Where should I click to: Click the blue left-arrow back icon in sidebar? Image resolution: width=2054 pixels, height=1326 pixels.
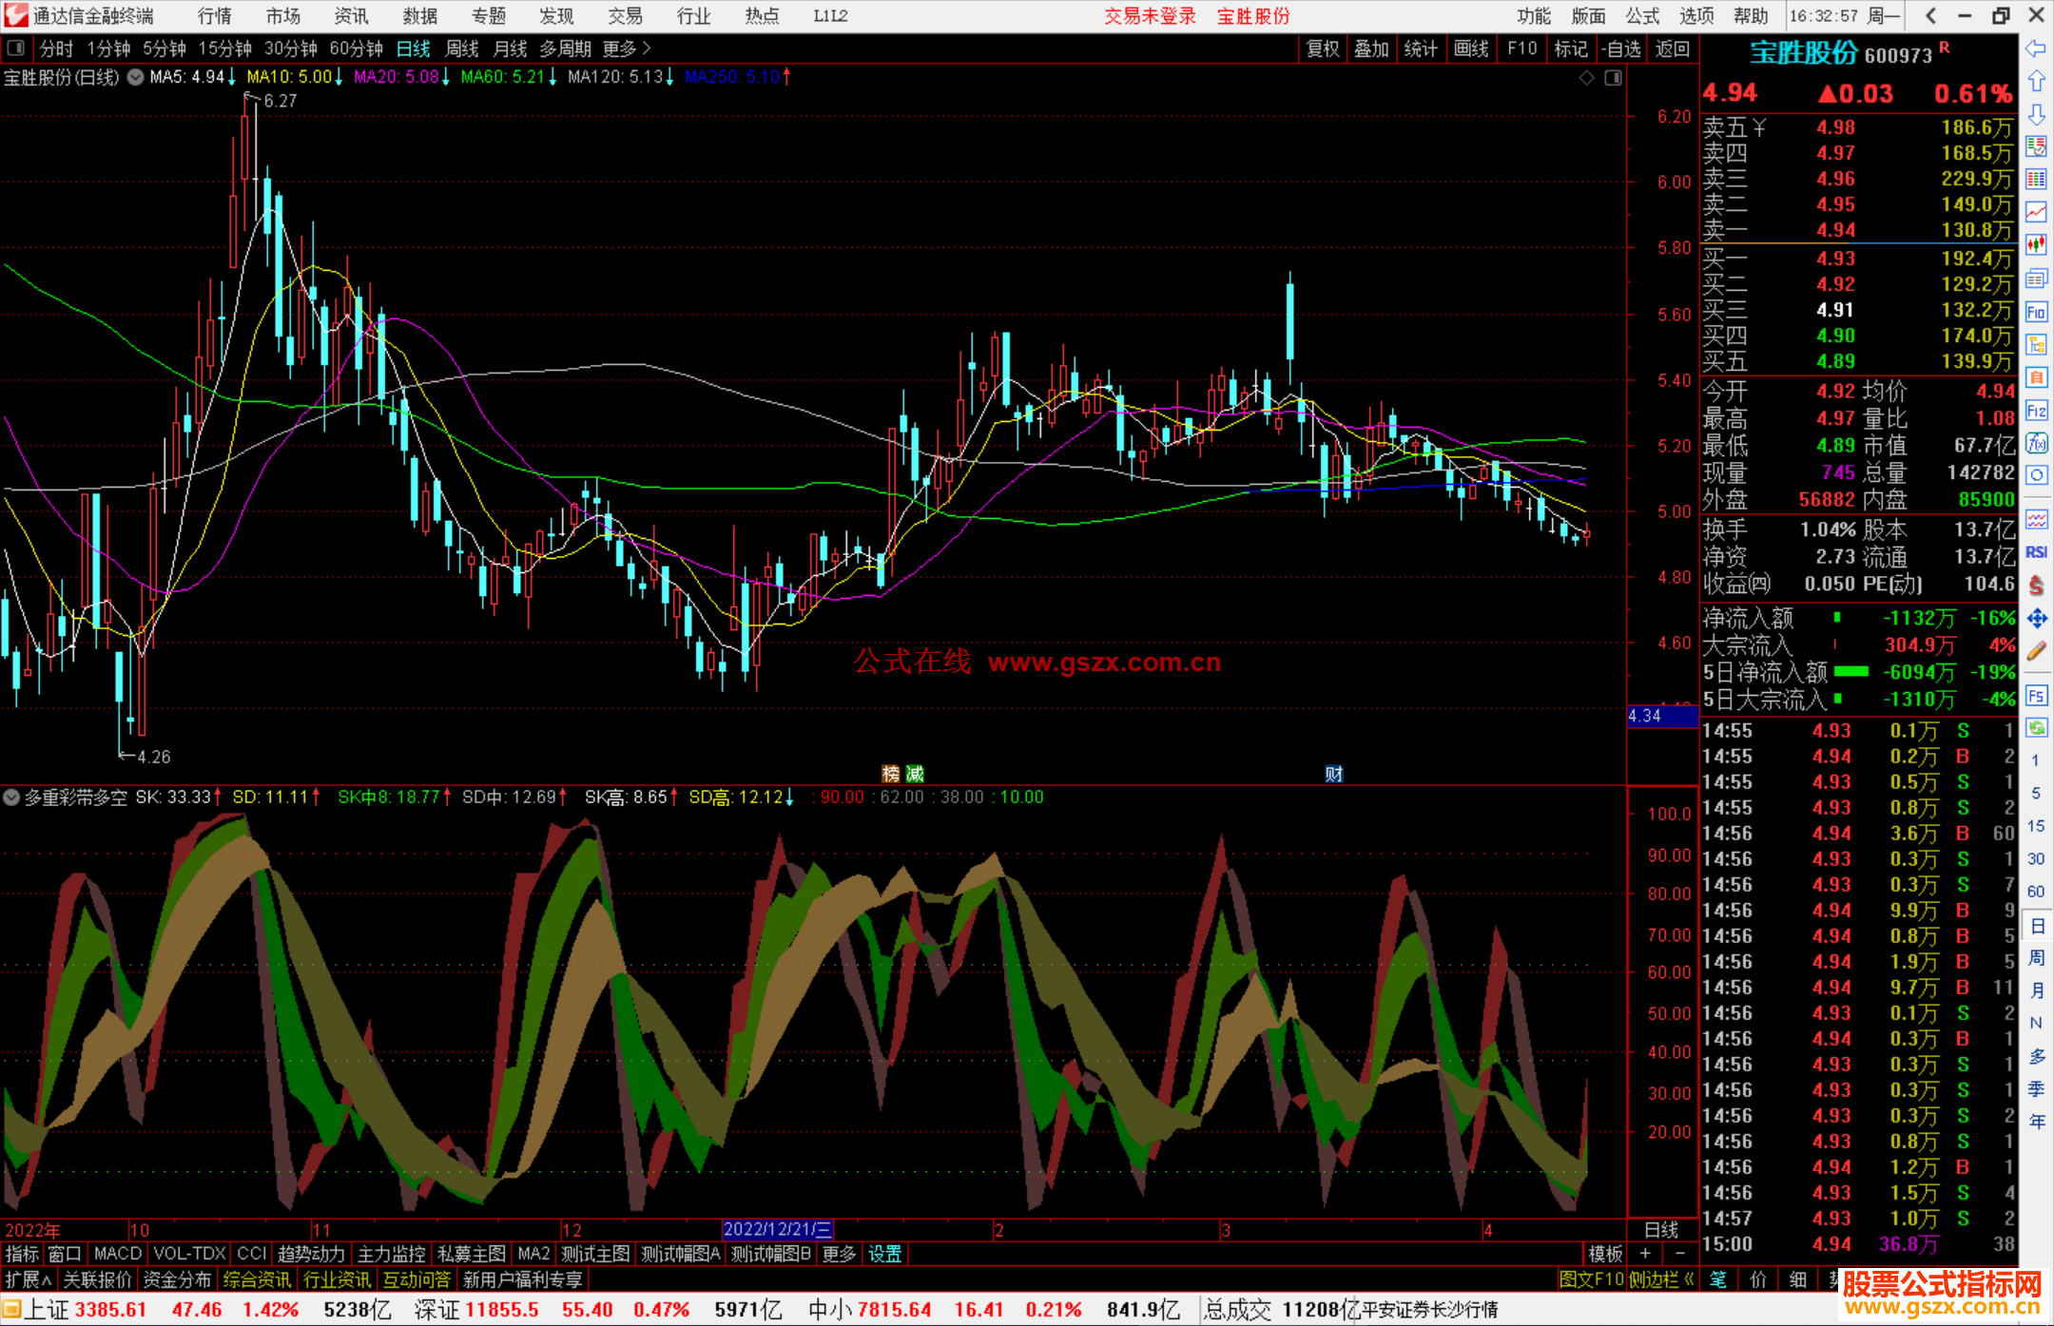pyautogui.click(x=2036, y=48)
